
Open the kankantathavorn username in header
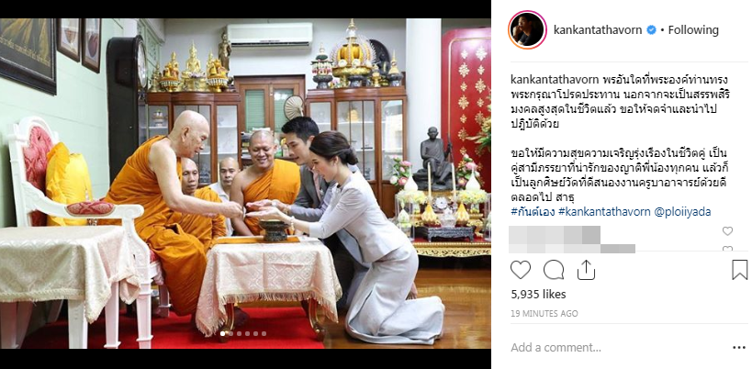[598, 29]
